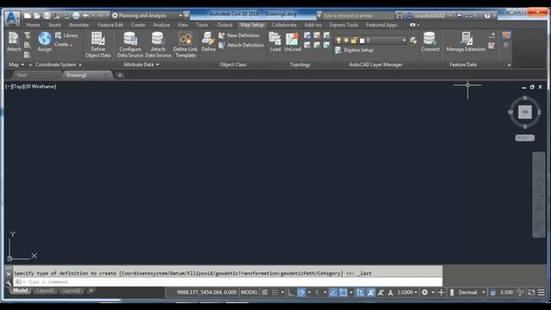Screen dimensions: 551x310
Task: Click the customize wrench icon beside command line
Action: [9, 282]
